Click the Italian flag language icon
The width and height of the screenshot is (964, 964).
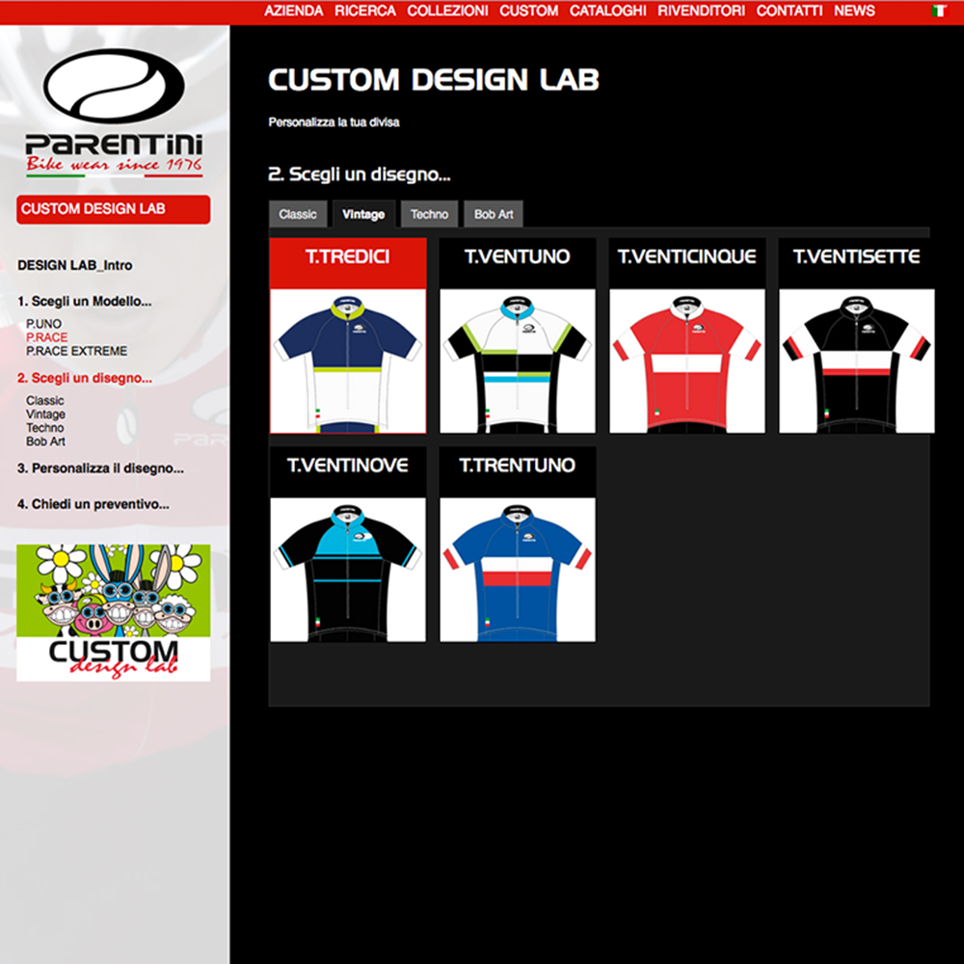point(939,11)
